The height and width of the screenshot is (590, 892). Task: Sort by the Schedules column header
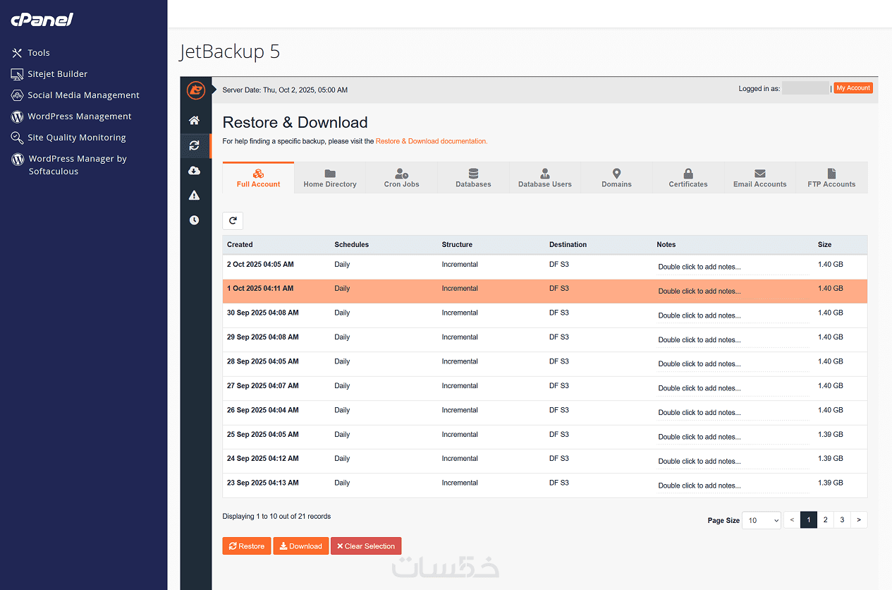click(x=351, y=245)
